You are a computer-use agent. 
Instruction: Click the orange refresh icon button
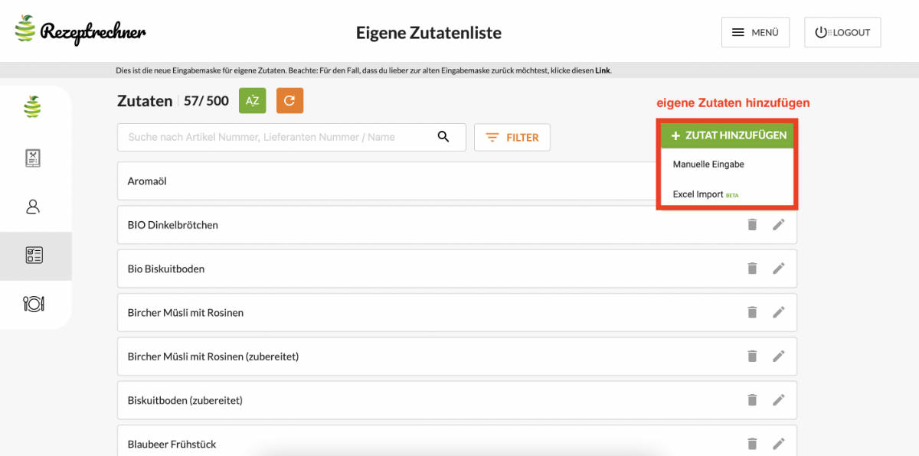pos(289,101)
